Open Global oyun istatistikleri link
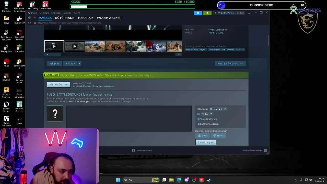The image size is (327, 184). point(103,86)
